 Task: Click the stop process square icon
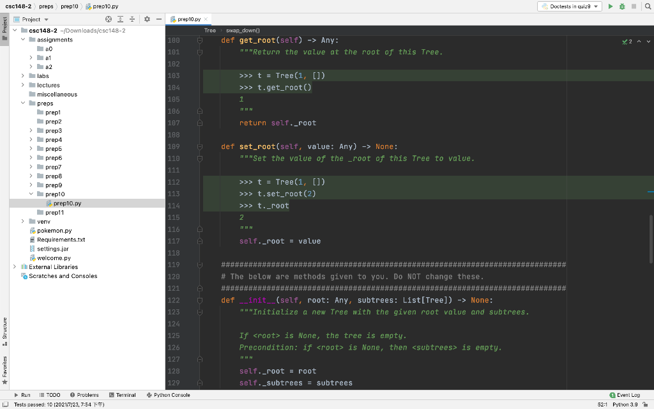[x=634, y=6]
